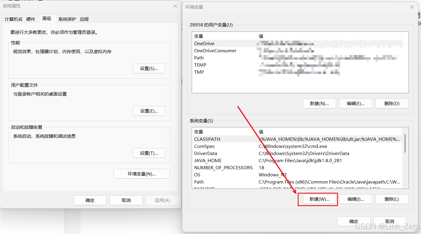Select the CLASSPATH system variable
Image resolution: width=421 pixels, height=234 pixels.
[207, 139]
